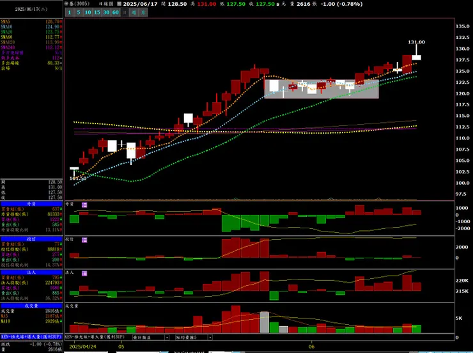Viewport: 473px width, 353px height.
Task: Click the 135.0 price axis label
Action: coord(462,26)
